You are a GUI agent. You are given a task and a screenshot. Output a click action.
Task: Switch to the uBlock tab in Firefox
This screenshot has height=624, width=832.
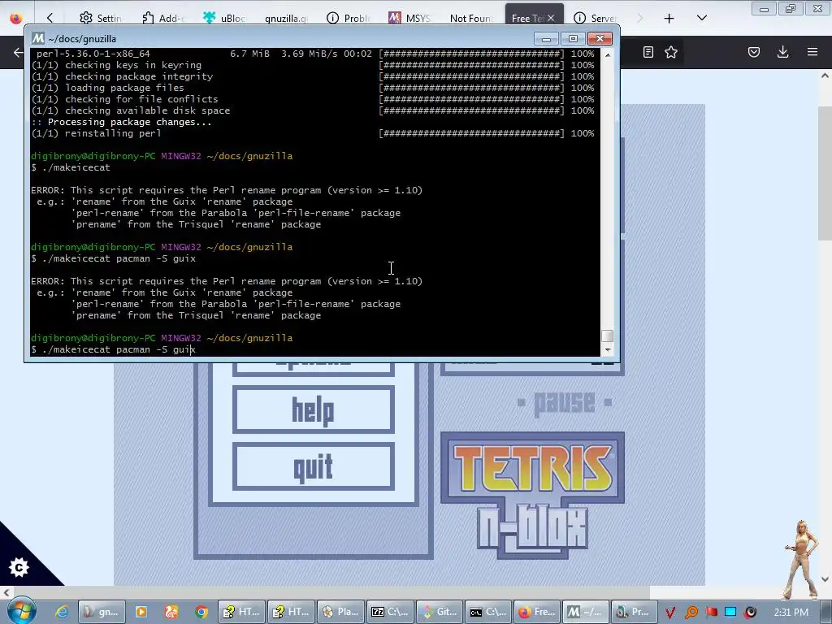[224, 18]
